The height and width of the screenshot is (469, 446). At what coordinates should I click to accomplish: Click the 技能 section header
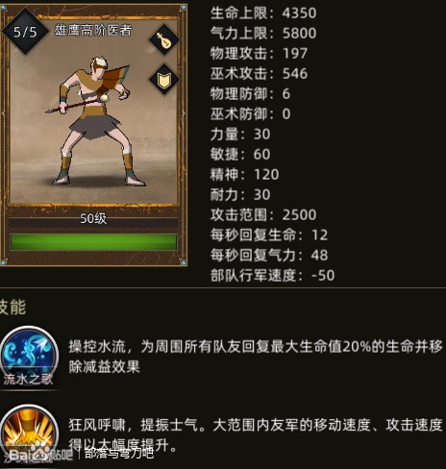pyautogui.click(x=12, y=308)
